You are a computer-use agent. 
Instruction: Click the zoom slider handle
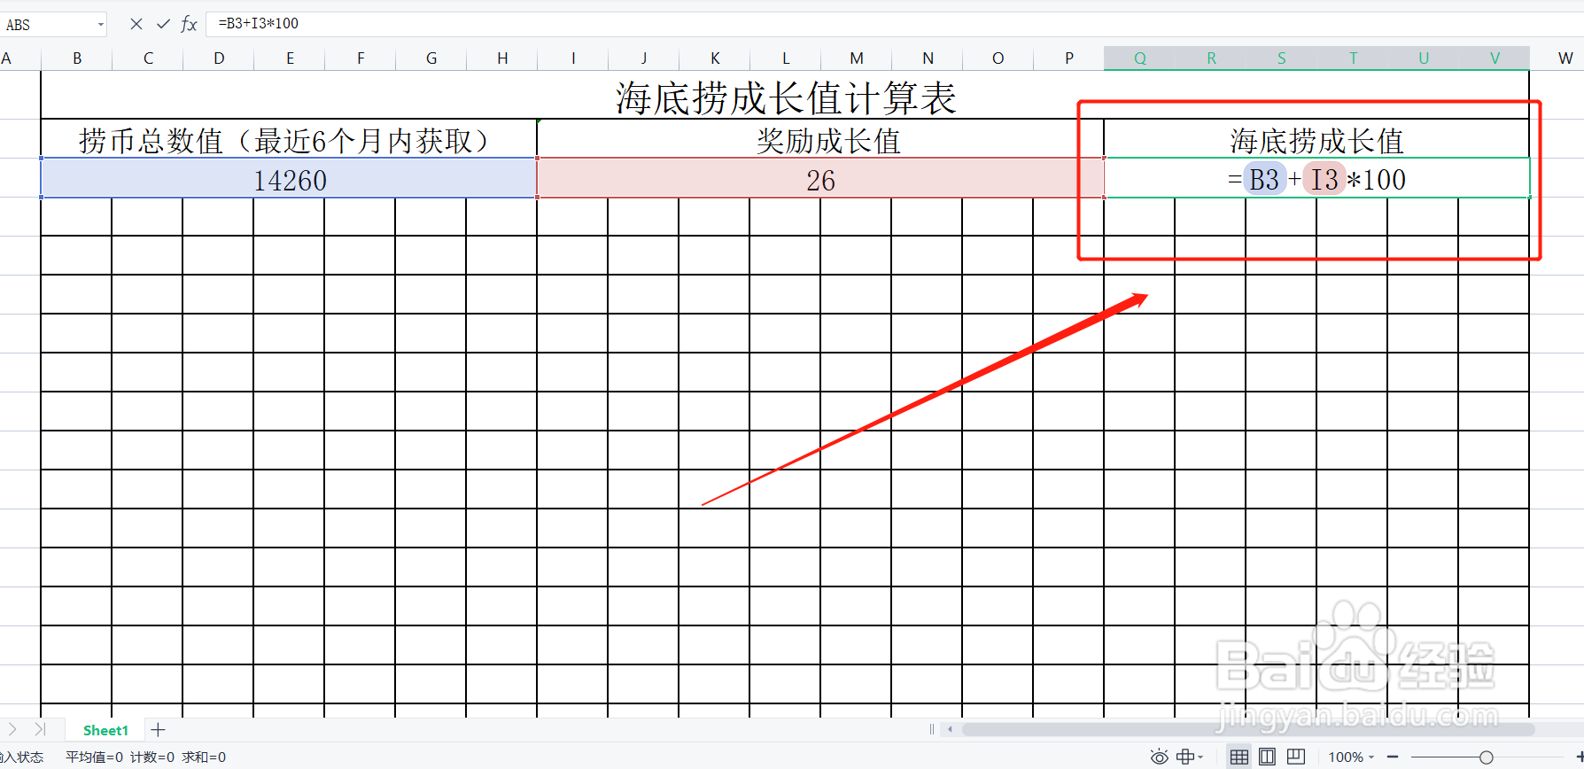[1487, 757]
